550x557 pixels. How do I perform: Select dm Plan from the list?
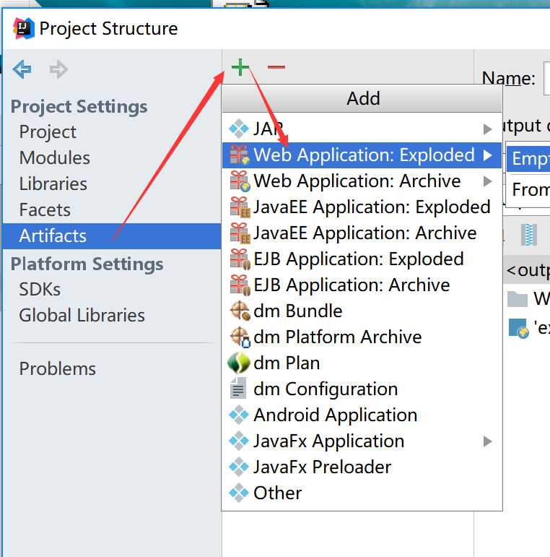point(362,363)
